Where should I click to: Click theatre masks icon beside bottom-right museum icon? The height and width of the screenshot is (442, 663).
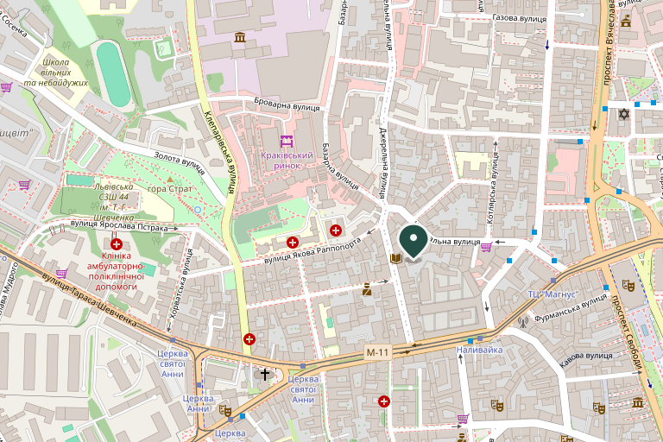(599, 407)
